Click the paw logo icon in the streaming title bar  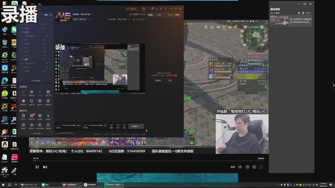point(143,9)
